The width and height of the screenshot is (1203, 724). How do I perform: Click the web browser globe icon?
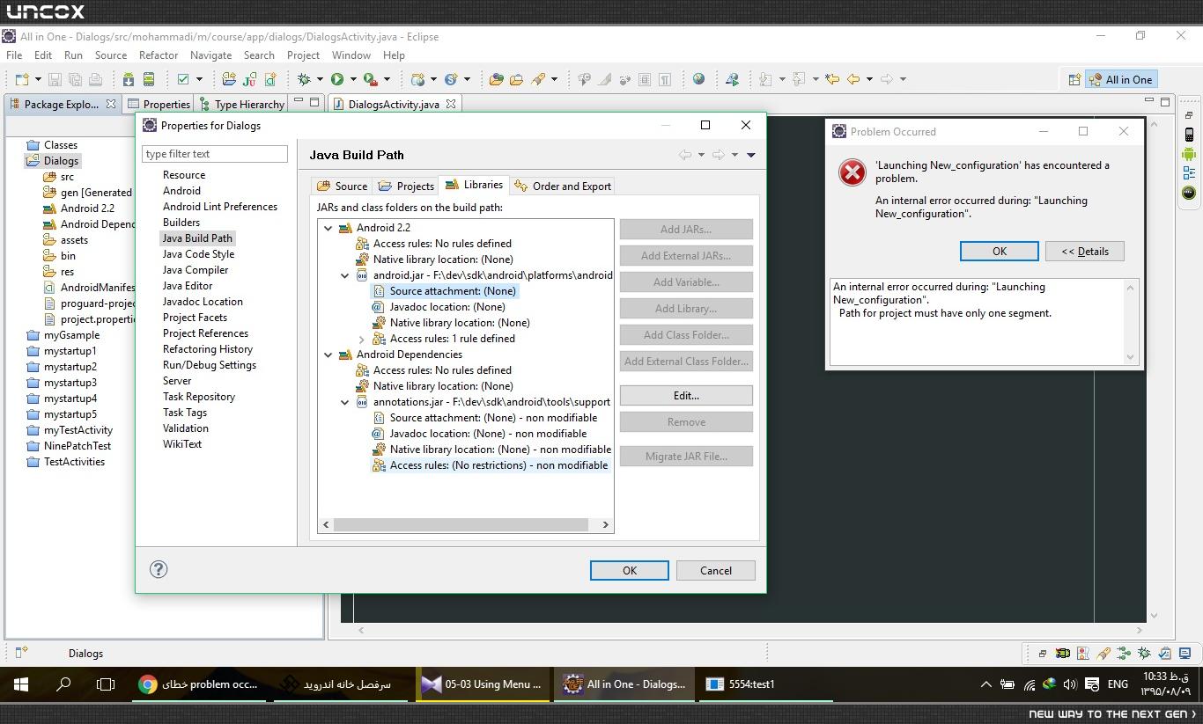pos(698,79)
